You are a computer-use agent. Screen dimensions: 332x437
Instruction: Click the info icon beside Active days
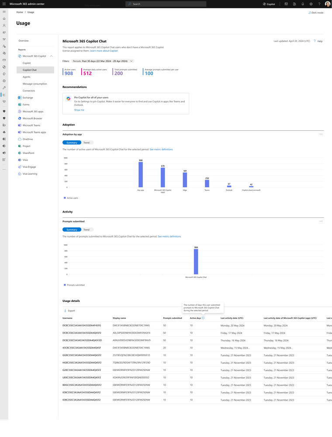pos(203,318)
